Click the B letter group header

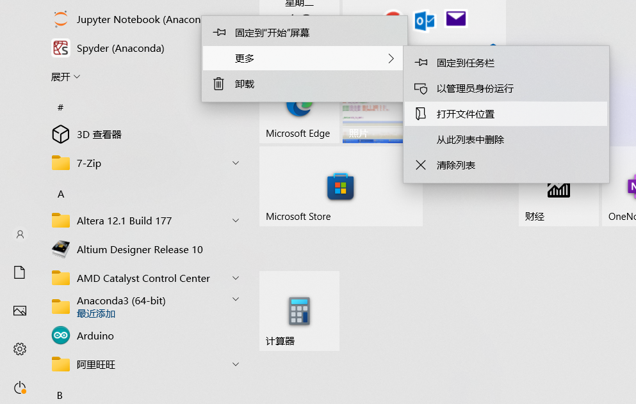60,395
